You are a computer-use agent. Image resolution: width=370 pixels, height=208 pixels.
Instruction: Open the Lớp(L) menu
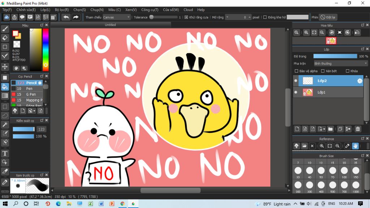(x=45, y=10)
